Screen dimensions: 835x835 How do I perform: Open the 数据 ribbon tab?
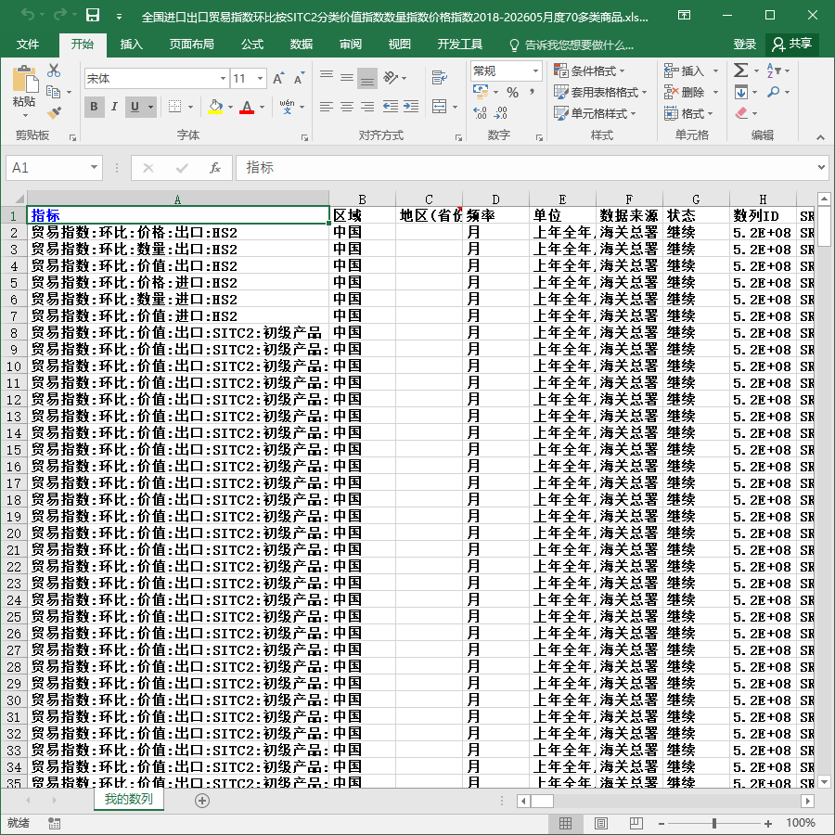[x=301, y=45]
